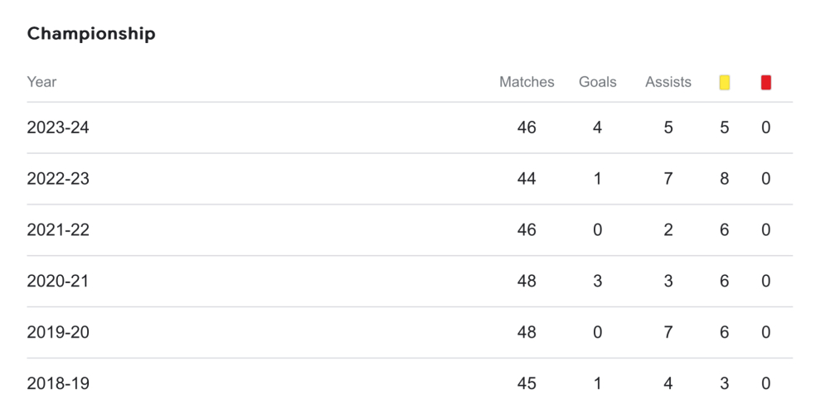Click the 2021-22 assists value 2

(x=668, y=230)
